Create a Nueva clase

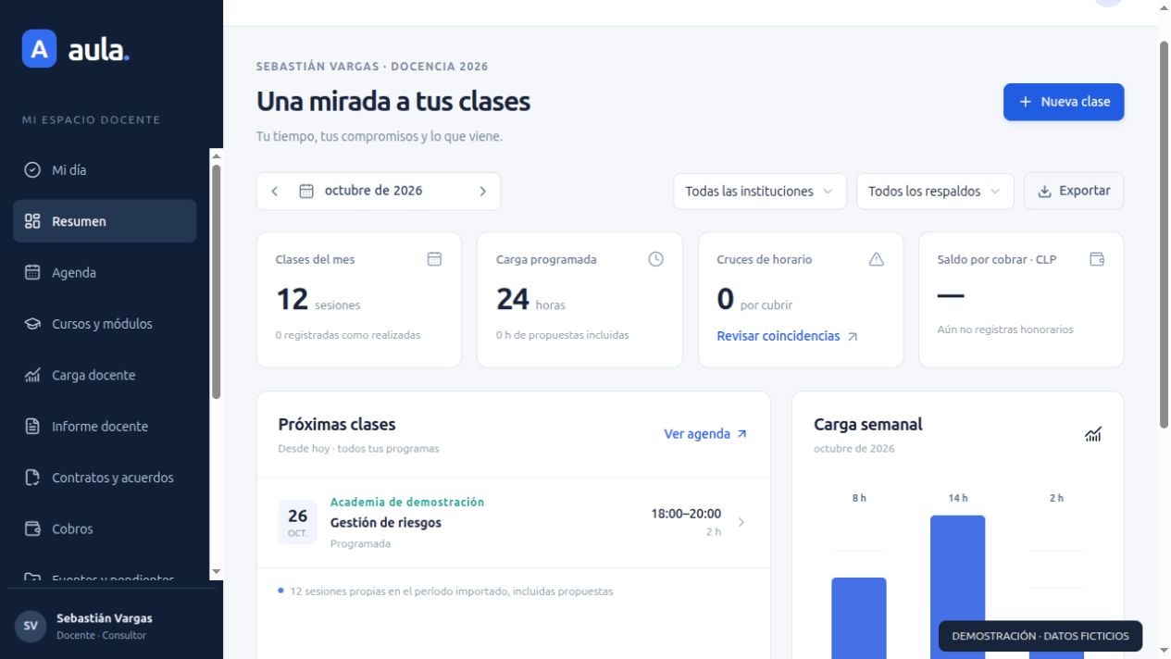pos(1064,102)
